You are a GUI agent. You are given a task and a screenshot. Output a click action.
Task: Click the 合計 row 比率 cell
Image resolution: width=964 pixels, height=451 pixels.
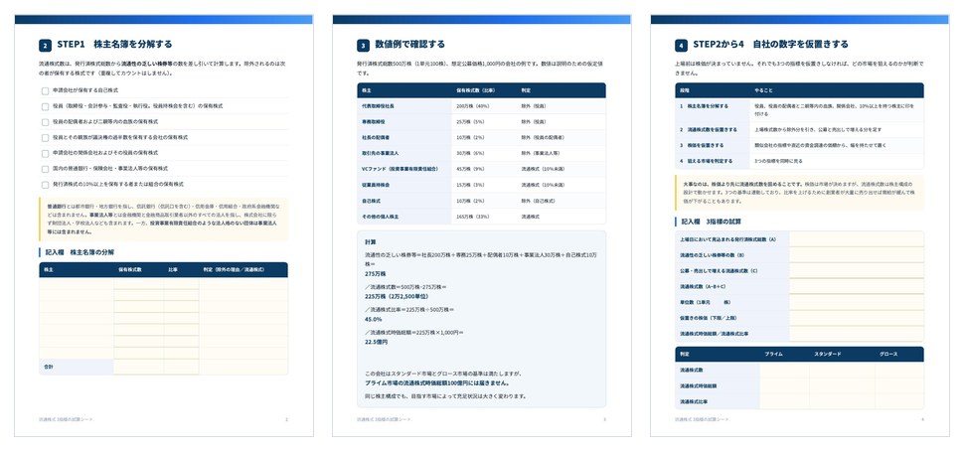(x=181, y=367)
